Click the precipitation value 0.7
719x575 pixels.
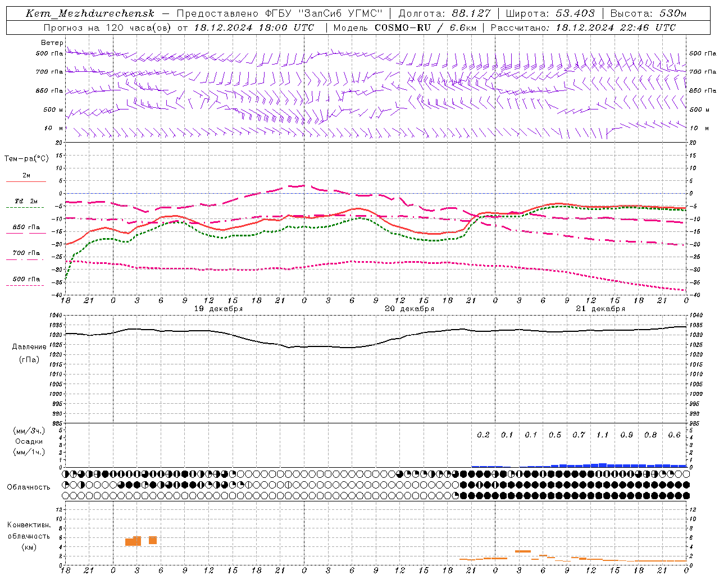coord(579,435)
